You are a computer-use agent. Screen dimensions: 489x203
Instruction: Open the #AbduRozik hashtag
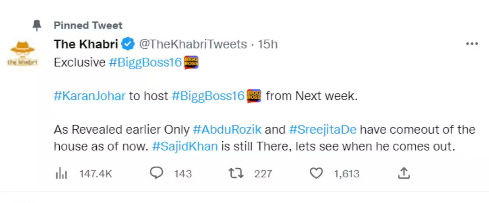click(x=227, y=129)
